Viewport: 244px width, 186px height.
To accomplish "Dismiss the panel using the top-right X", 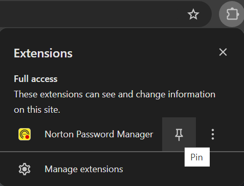I will [223, 52].
